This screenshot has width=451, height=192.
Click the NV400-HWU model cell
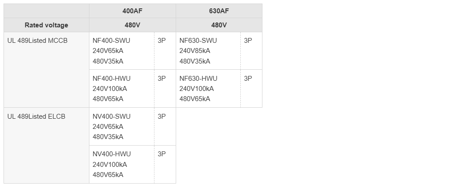point(122,165)
